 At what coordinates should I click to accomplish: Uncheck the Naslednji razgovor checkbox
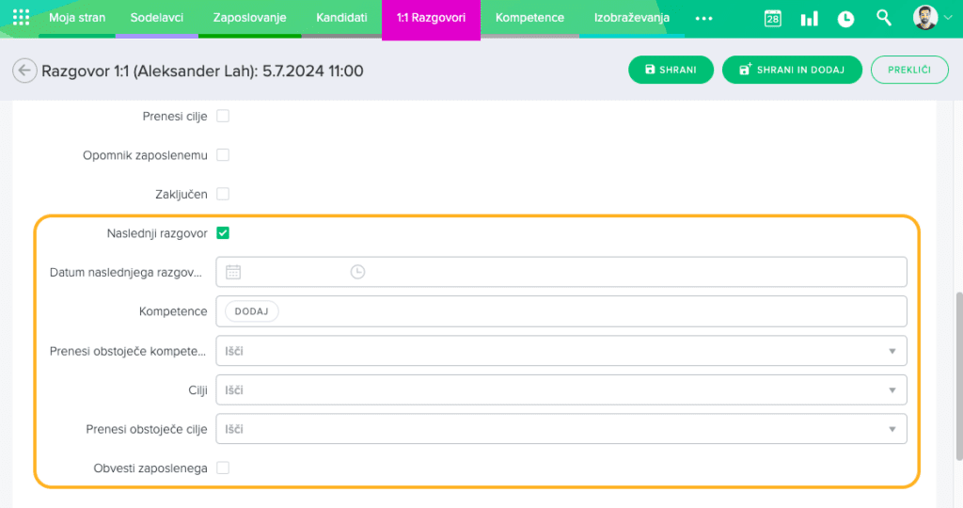[x=223, y=233]
